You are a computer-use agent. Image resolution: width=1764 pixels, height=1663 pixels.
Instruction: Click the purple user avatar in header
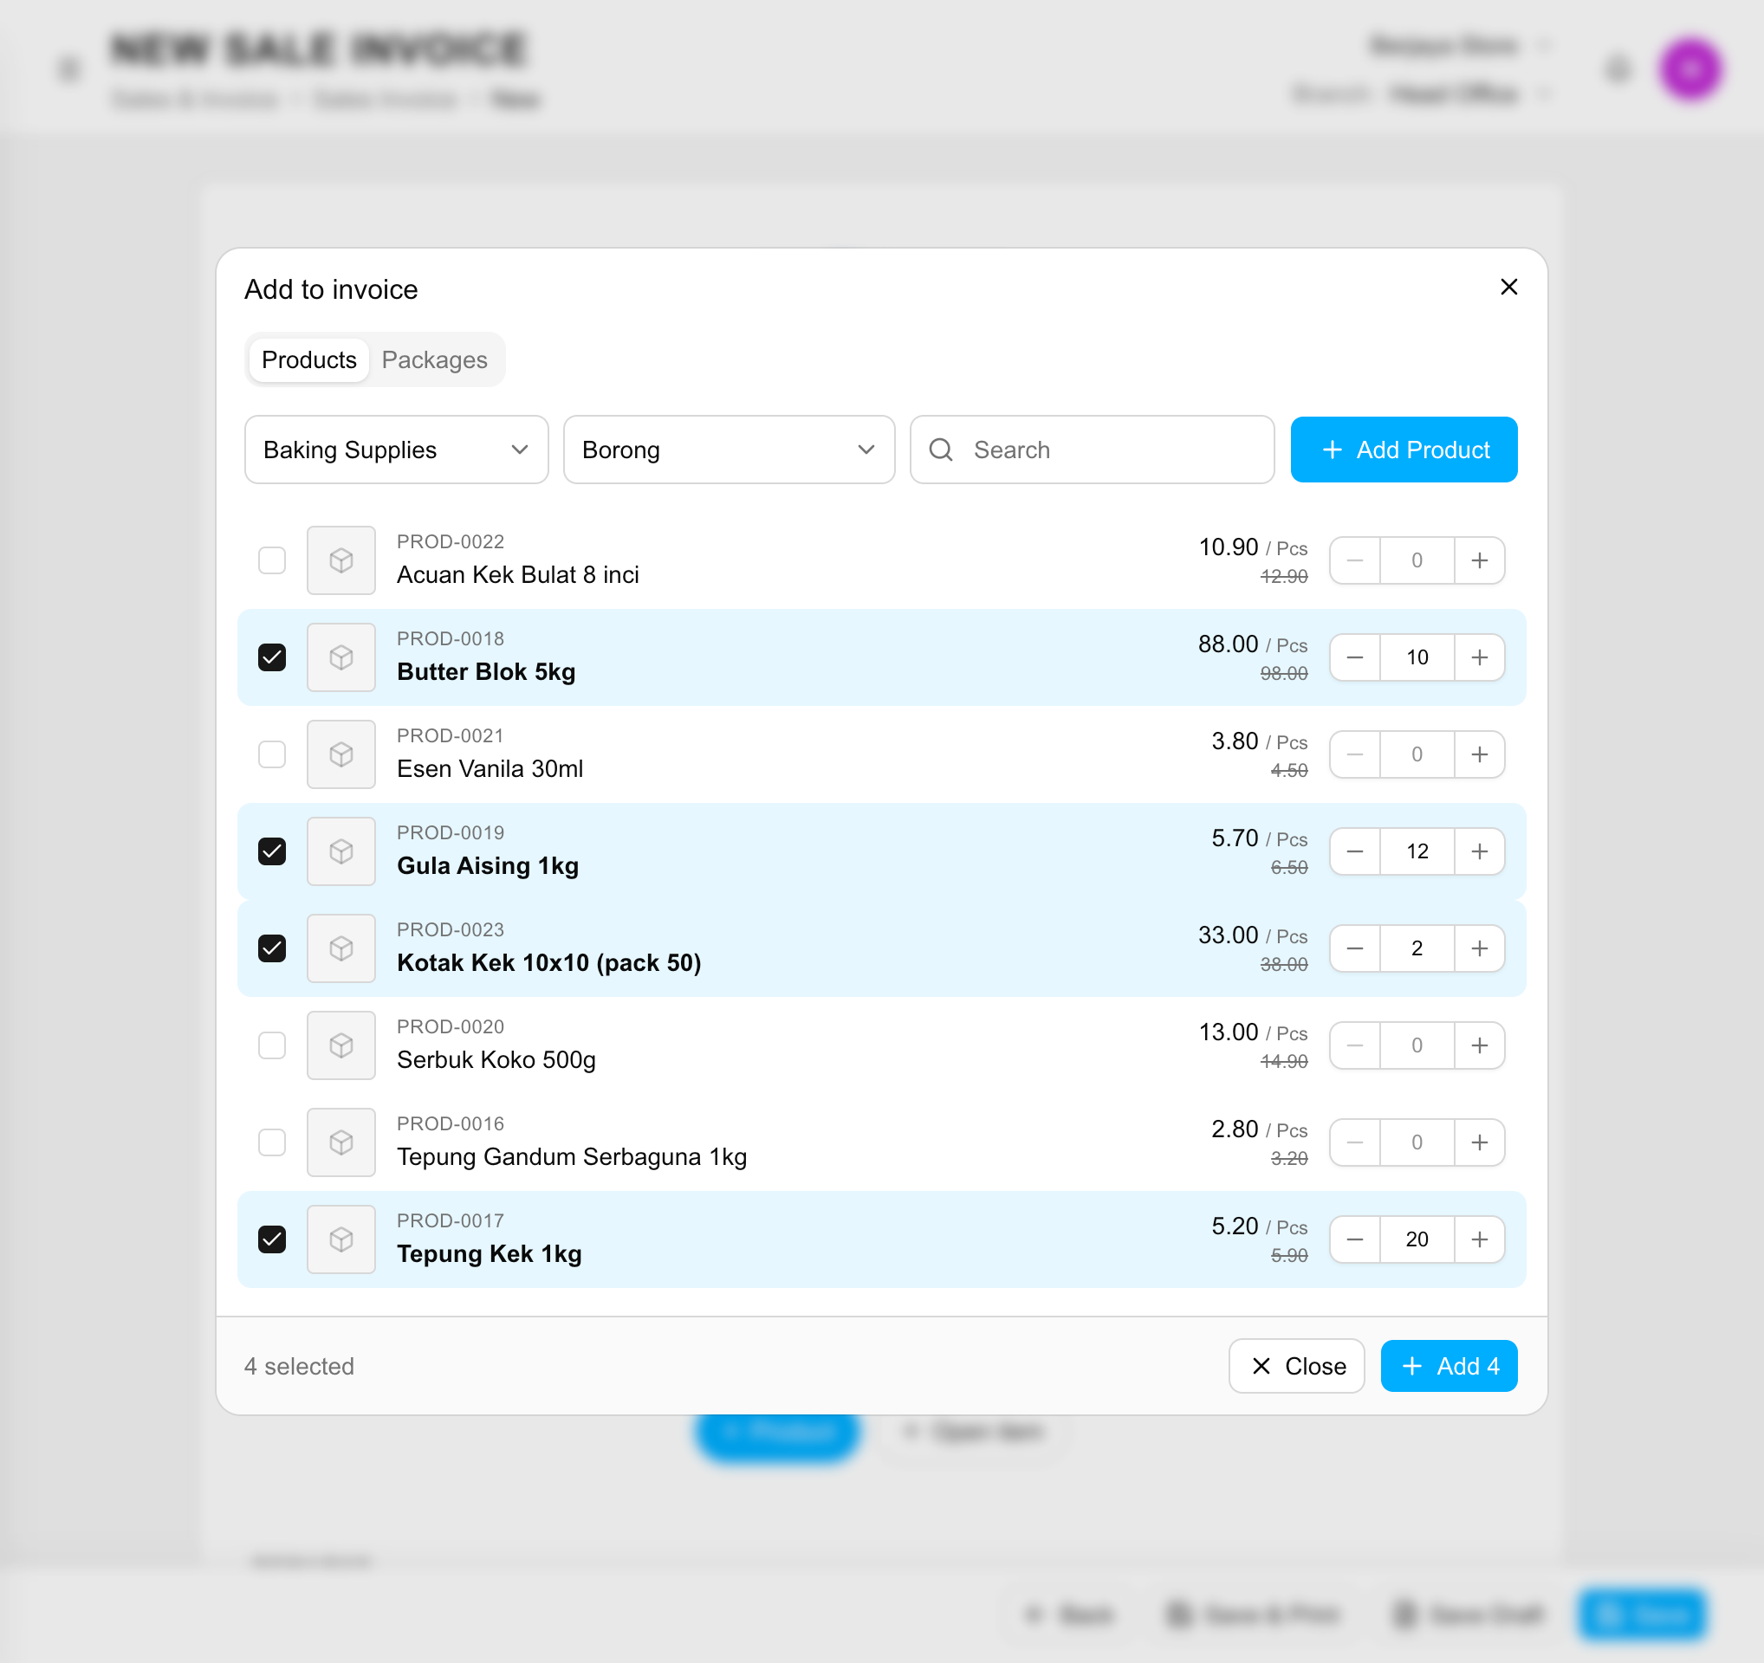pos(1691,69)
